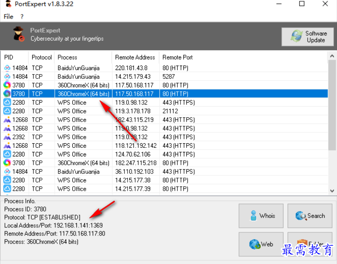Select row with remote address 36.110.192.103

point(136,171)
